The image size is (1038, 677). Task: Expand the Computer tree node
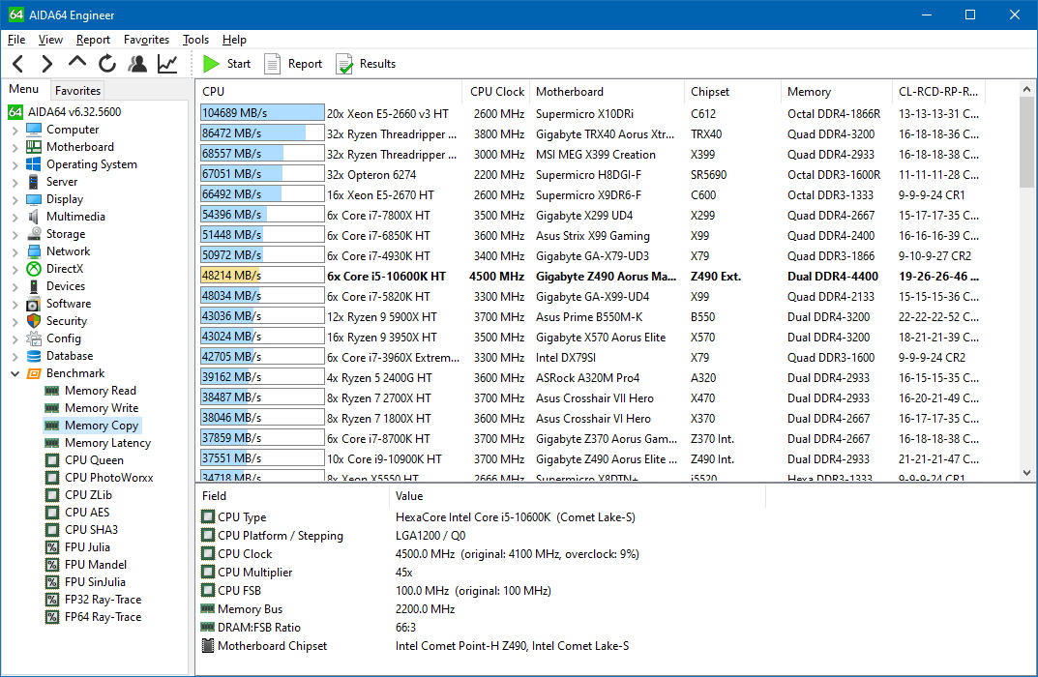point(15,130)
